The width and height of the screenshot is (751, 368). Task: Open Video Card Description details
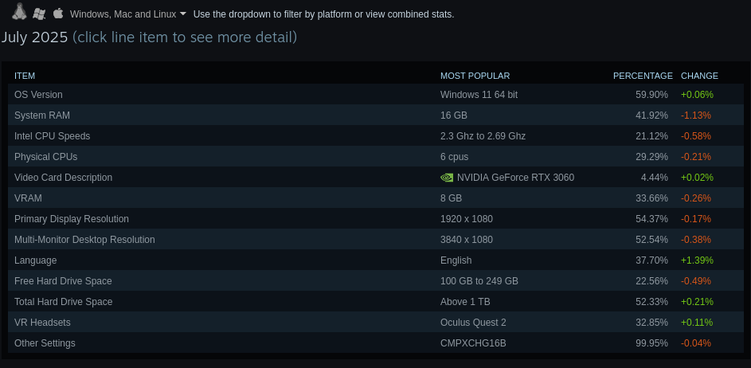click(63, 178)
